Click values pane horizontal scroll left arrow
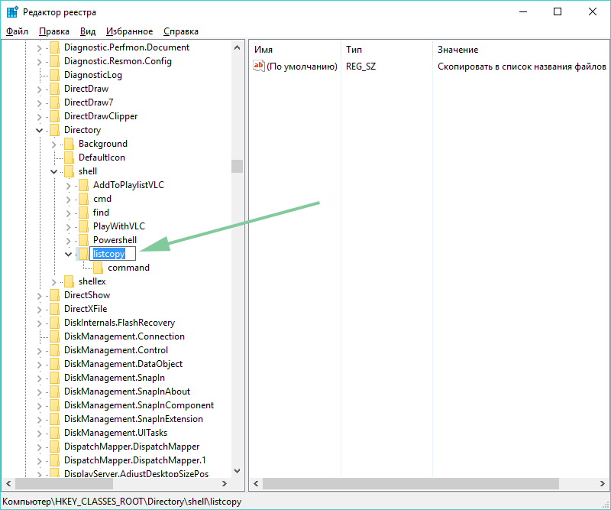The width and height of the screenshot is (611, 510). 256,483
